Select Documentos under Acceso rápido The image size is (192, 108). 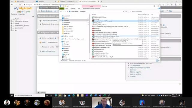pyautogui.click(x=67, y=22)
